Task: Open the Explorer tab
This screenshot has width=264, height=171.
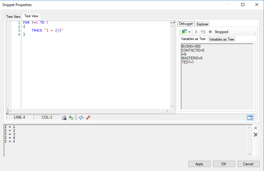Action: [x=202, y=24]
